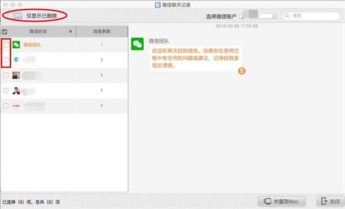The image size is (345, 209).
Task: Click the 微信聊天记录 window title
Action: click(177, 5)
